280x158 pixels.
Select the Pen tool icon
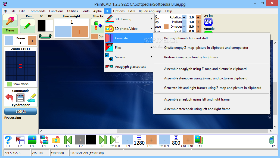pos(27,26)
